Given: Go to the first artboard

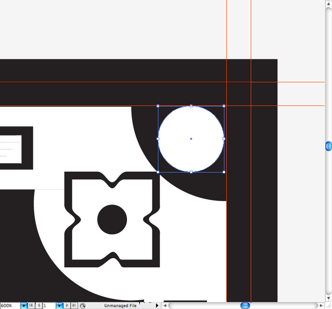Looking at the screenshot, I should point(31,305).
